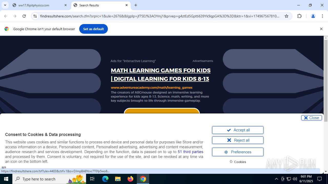
Task: Open the Chrome profile icon
Action: (313, 16)
